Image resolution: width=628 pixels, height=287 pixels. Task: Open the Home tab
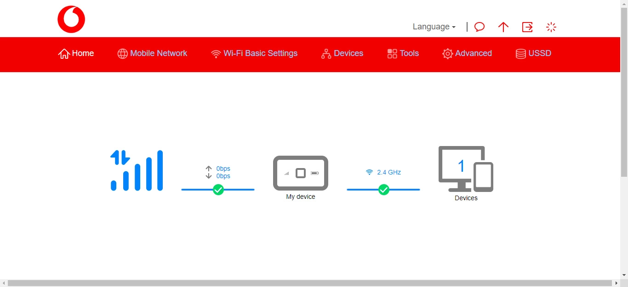coord(76,53)
